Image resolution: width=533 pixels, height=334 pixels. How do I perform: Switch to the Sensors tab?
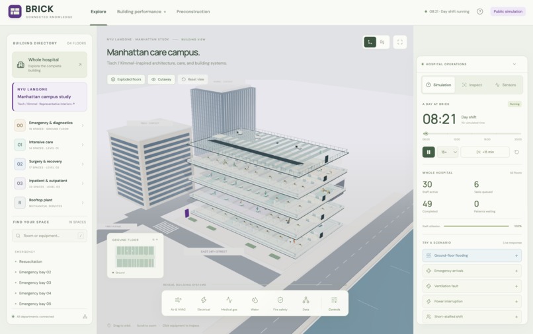(x=505, y=85)
